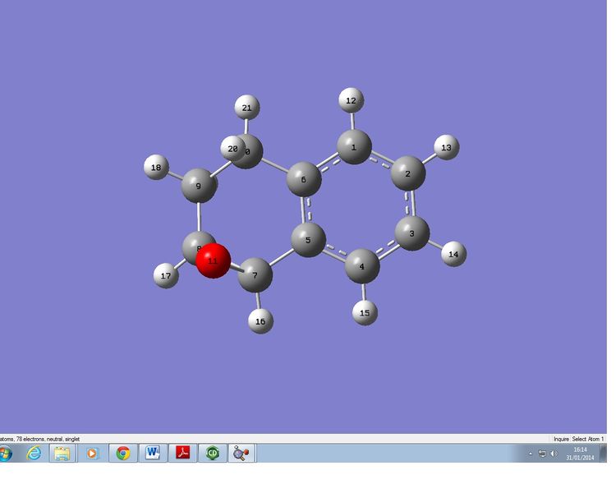The height and width of the screenshot is (493, 616).
Task: Open Internet Explorer from the taskbar
Action: click(x=34, y=454)
